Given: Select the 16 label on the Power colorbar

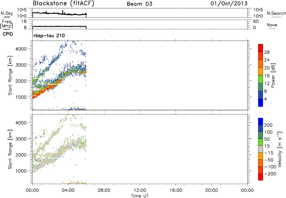Looking at the screenshot, I should pos(267,76).
